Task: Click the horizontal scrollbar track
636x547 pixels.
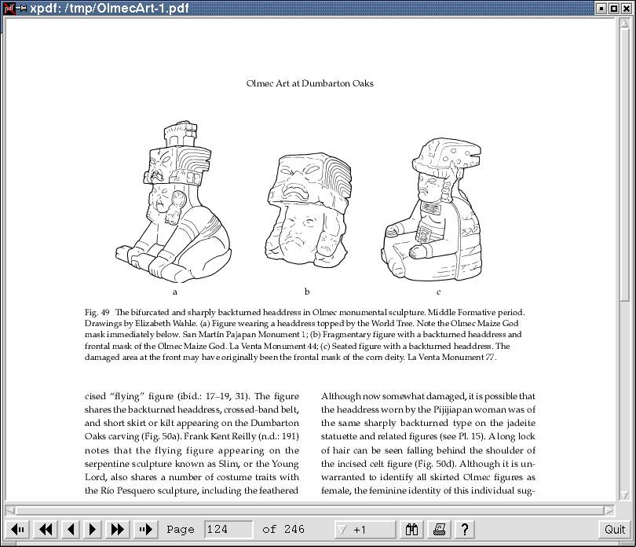Action: tap(310, 510)
